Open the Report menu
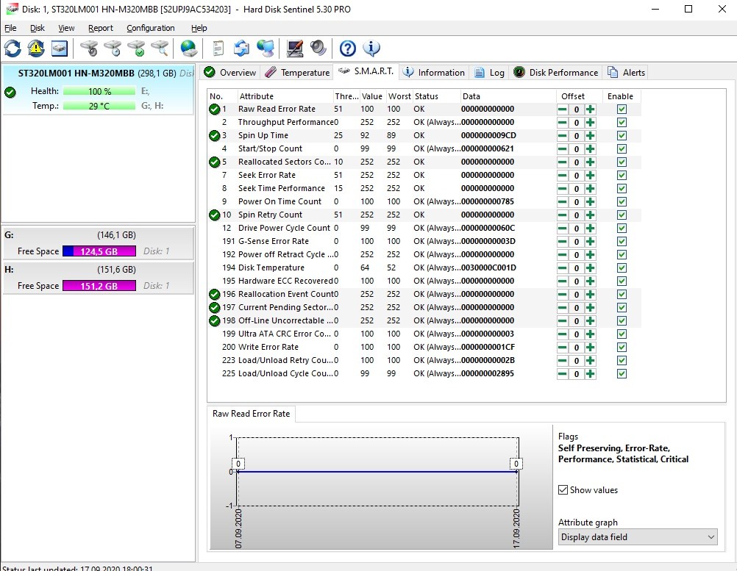 pos(101,28)
